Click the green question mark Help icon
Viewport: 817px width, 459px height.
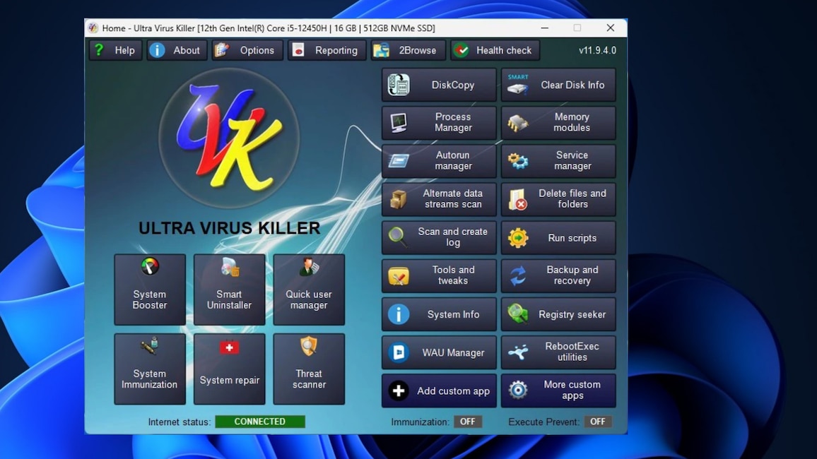coord(99,50)
